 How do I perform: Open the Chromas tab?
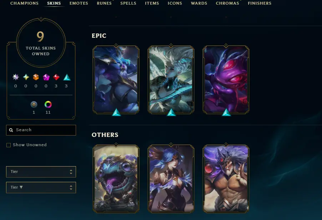click(x=227, y=3)
